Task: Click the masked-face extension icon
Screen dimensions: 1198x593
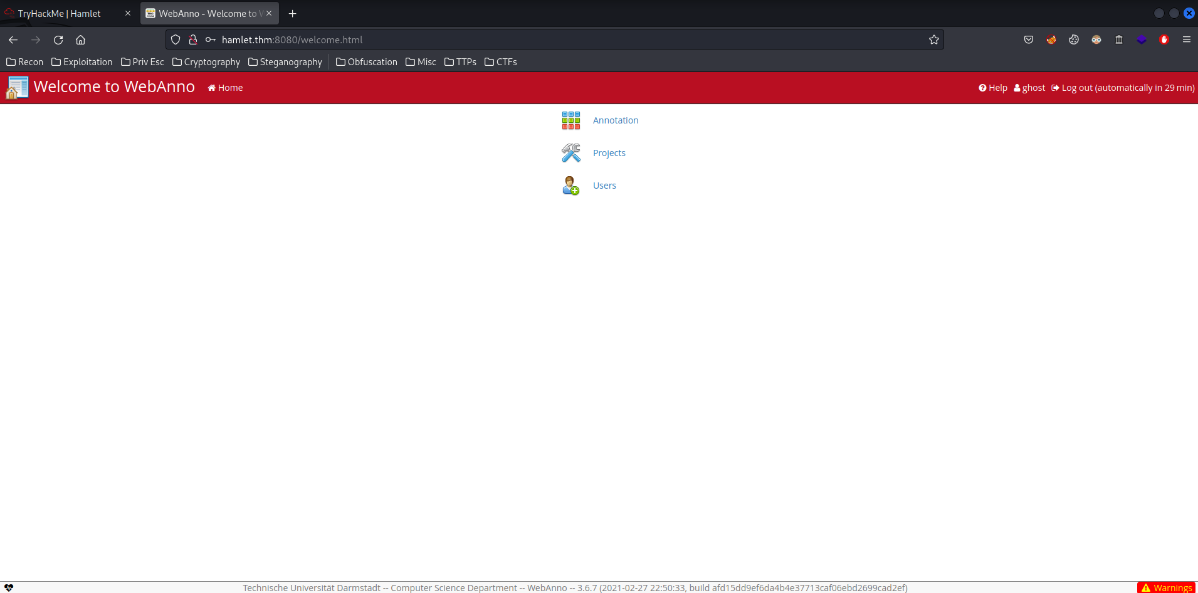Action: (x=1096, y=39)
